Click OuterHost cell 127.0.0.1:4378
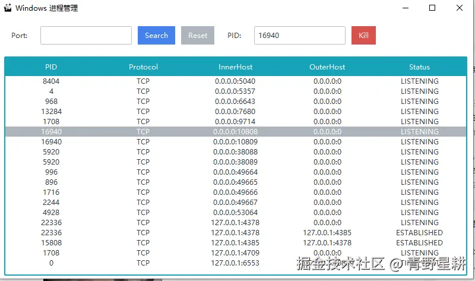The width and height of the screenshot is (475, 281). pos(327,243)
